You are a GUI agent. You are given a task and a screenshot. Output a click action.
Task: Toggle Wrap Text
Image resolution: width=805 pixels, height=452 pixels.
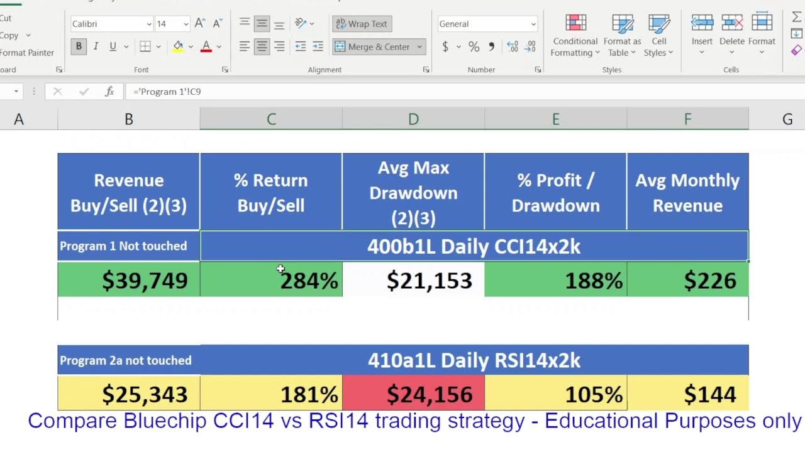362,24
